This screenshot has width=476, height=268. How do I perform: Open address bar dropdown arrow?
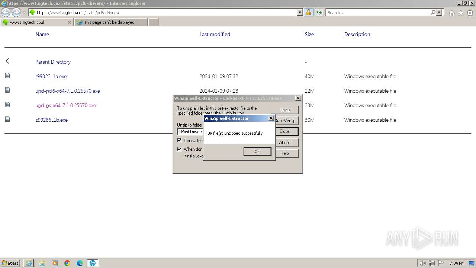300,13
